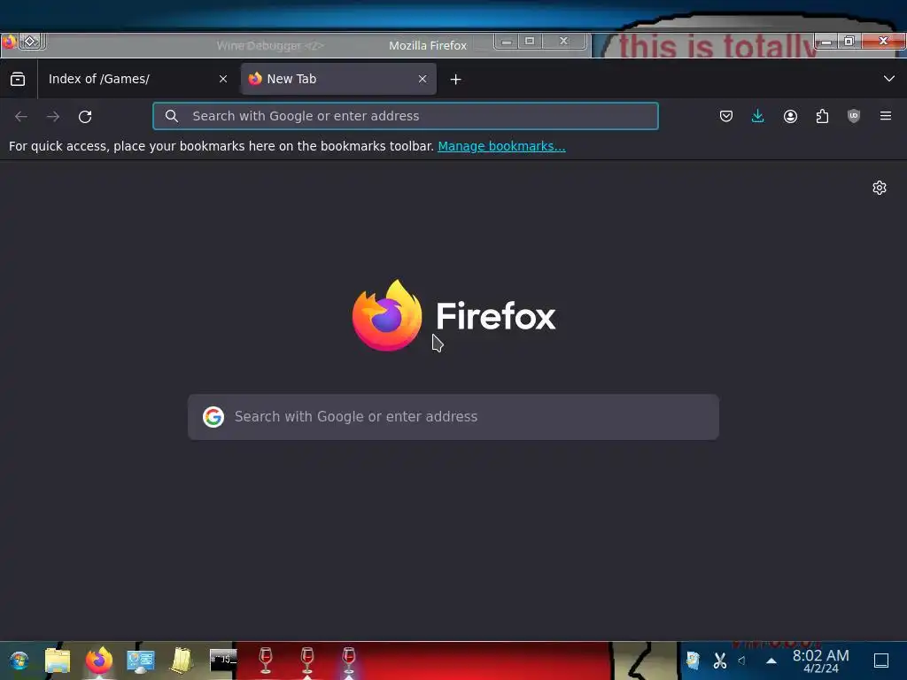Open the Firefox window menu icon in the title bar
907x680 pixels.
click(x=9, y=42)
